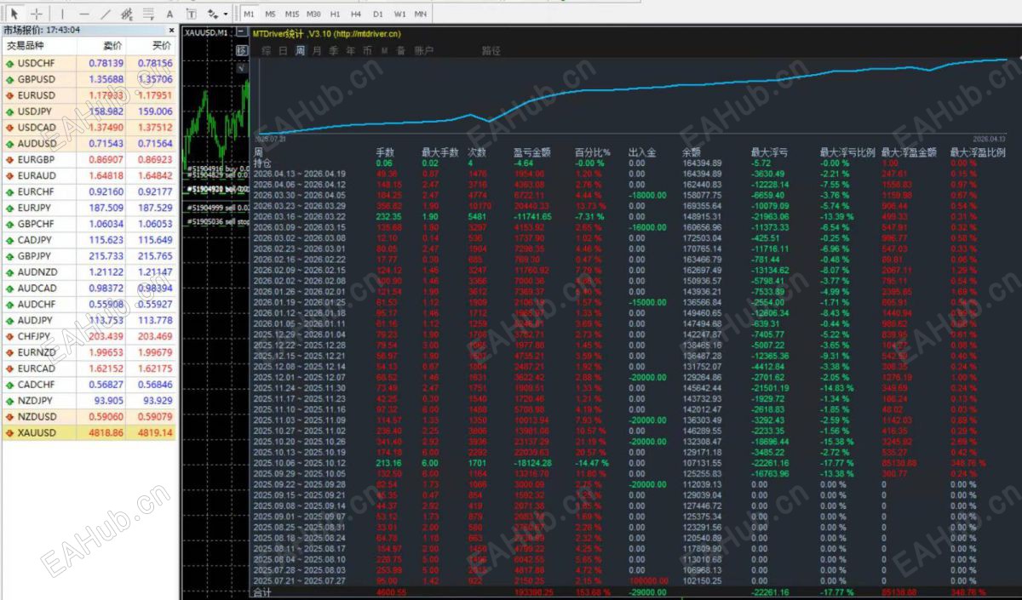
Task: Switch chart to M30 timeframe
Action: pyautogui.click(x=314, y=14)
